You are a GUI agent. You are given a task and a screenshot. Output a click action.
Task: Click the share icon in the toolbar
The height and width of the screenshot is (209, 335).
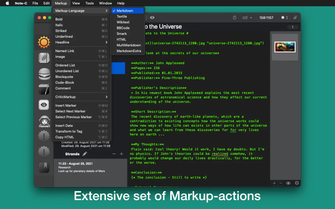[x=234, y=18]
